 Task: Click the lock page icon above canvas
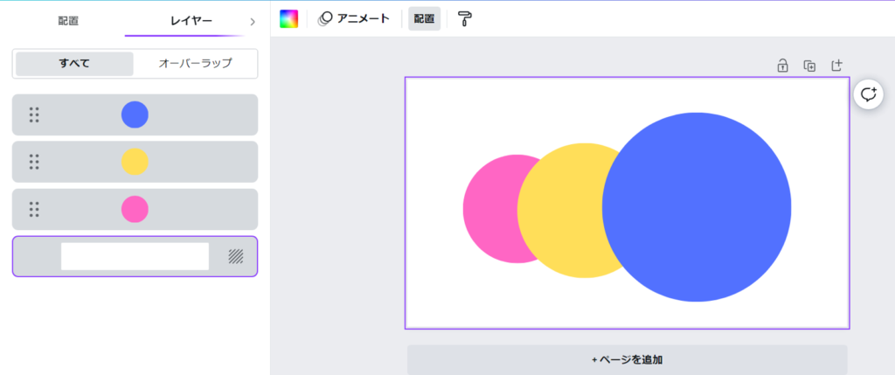coord(782,66)
